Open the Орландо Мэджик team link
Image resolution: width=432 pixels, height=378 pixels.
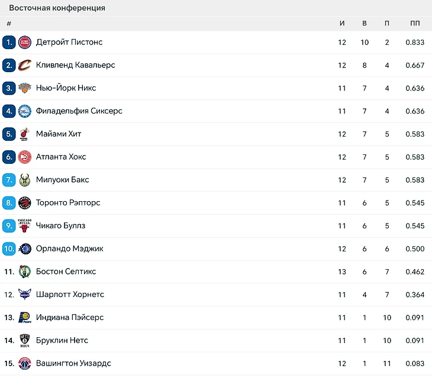point(69,248)
